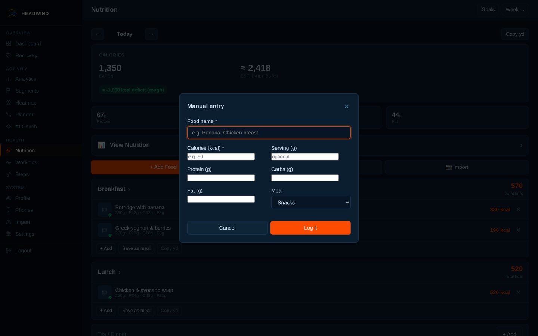Viewport: 538px width, 336px height.
Task: Click the Fat (g) input box
Action: coord(221,199)
